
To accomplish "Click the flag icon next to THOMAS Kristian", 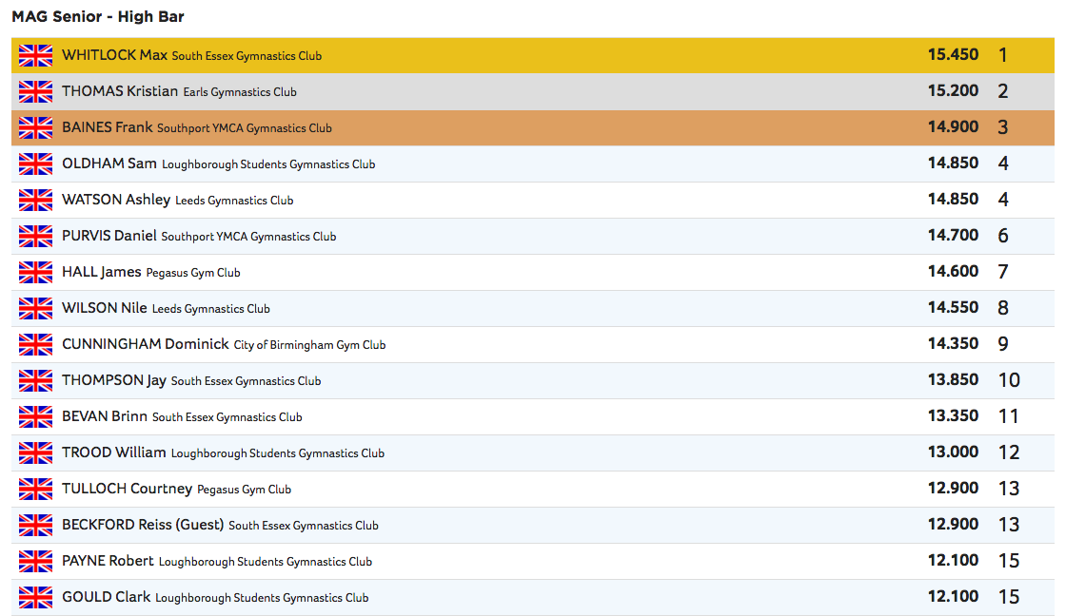I will pyautogui.click(x=35, y=91).
